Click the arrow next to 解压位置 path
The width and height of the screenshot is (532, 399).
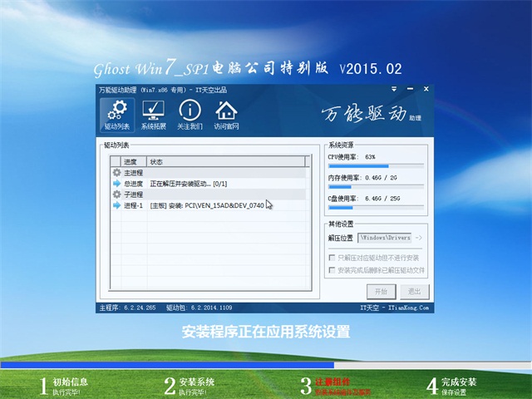pyautogui.click(x=418, y=238)
